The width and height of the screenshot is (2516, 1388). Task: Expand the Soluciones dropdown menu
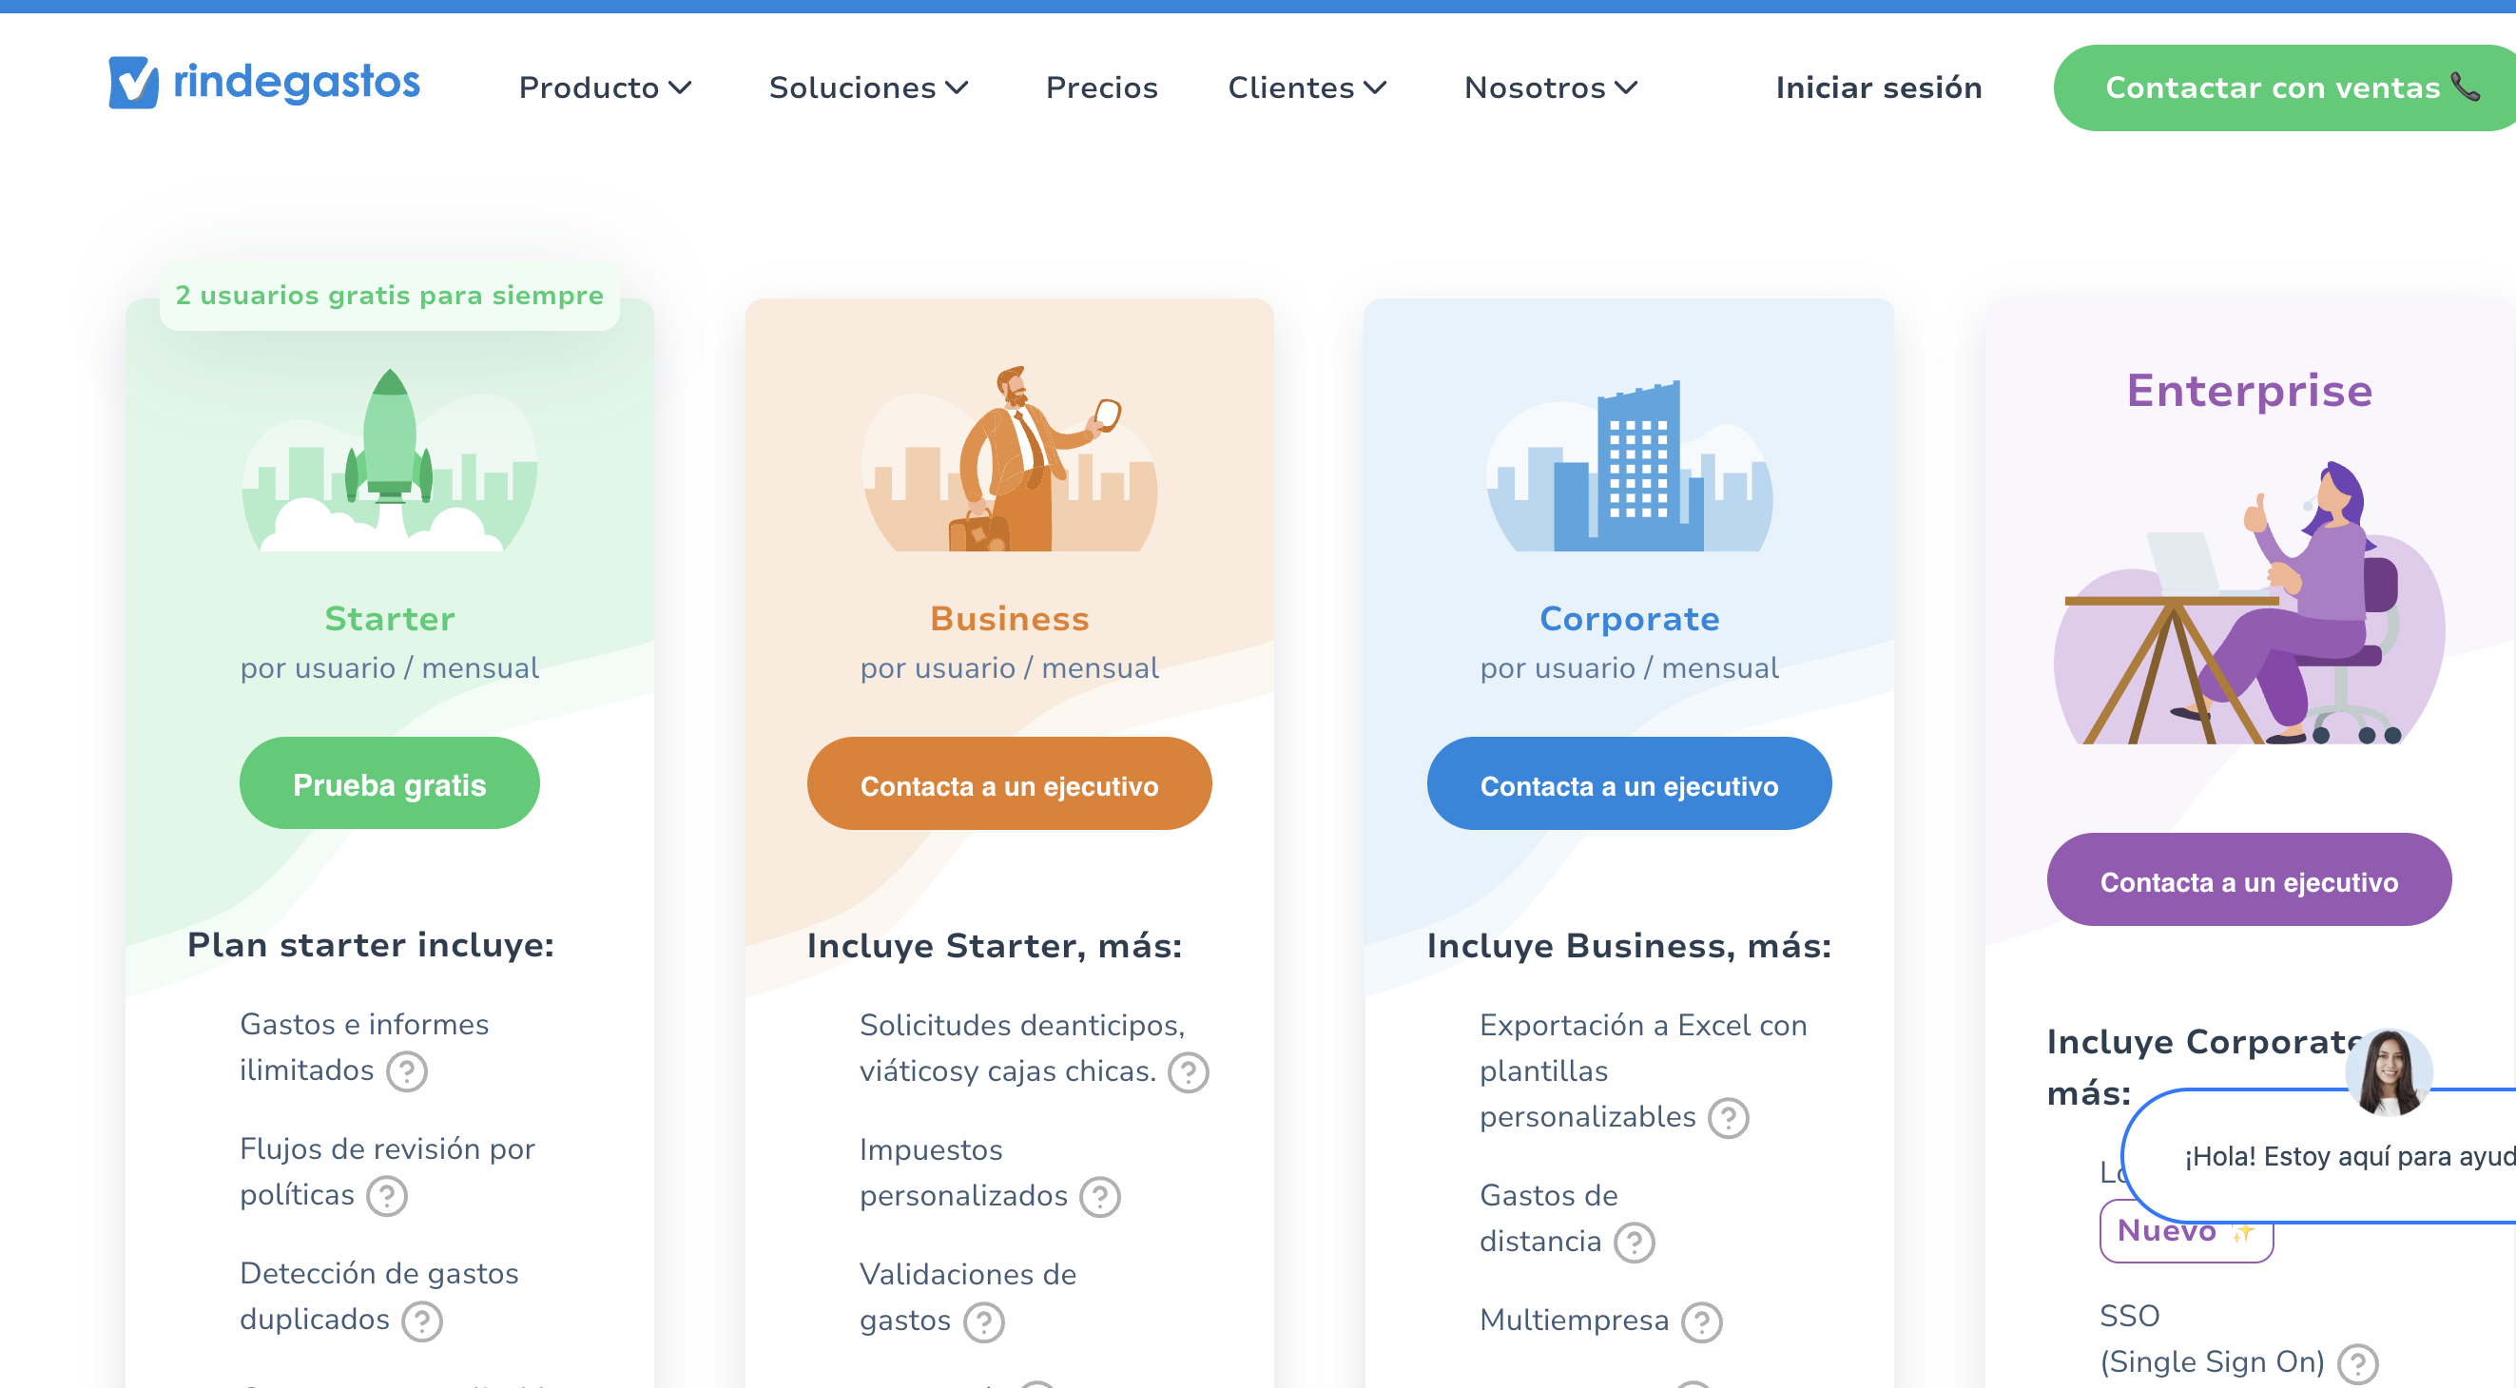click(867, 87)
